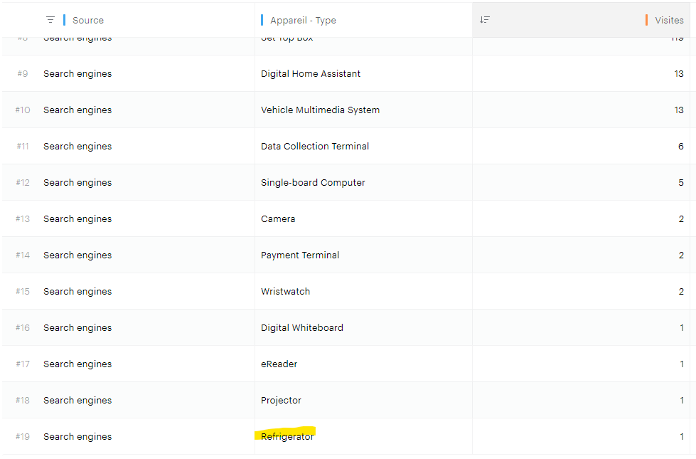The height and width of the screenshot is (459, 696).
Task: Click rank number #19
Action: [x=23, y=437]
